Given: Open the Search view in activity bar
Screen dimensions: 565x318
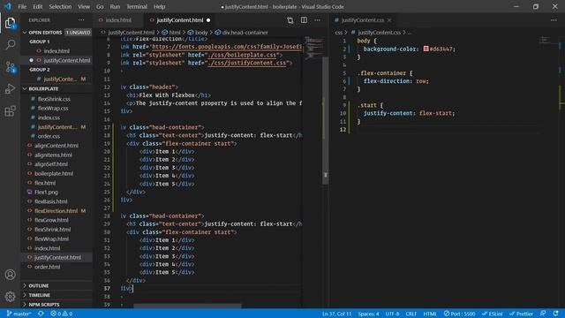Looking at the screenshot, I should (x=10, y=45).
